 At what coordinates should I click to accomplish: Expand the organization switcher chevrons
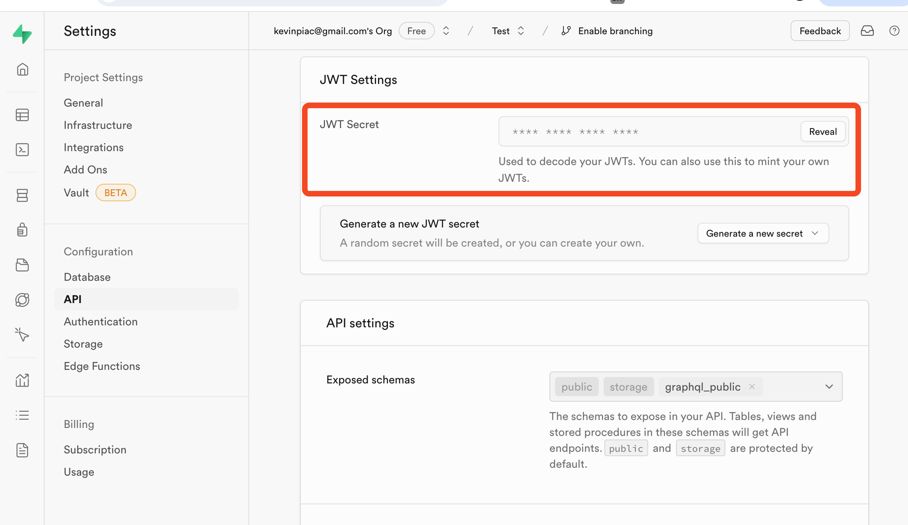(x=446, y=31)
